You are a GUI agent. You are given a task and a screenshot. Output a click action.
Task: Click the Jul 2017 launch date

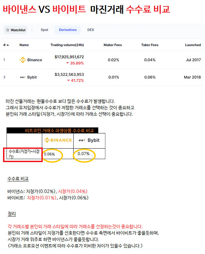pyautogui.click(x=193, y=60)
